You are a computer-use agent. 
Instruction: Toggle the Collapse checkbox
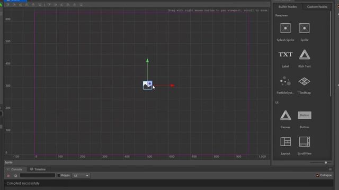(318, 175)
